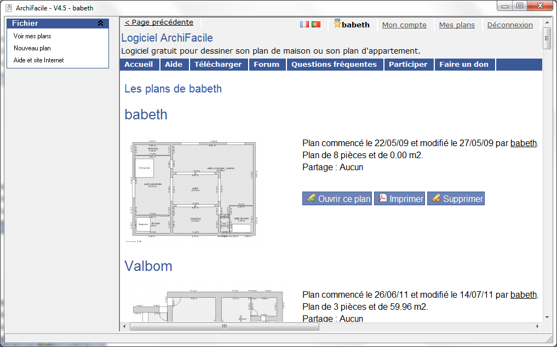Click the Logiciel ArchiFacile heading
The height and width of the screenshot is (347, 557).
167,38
